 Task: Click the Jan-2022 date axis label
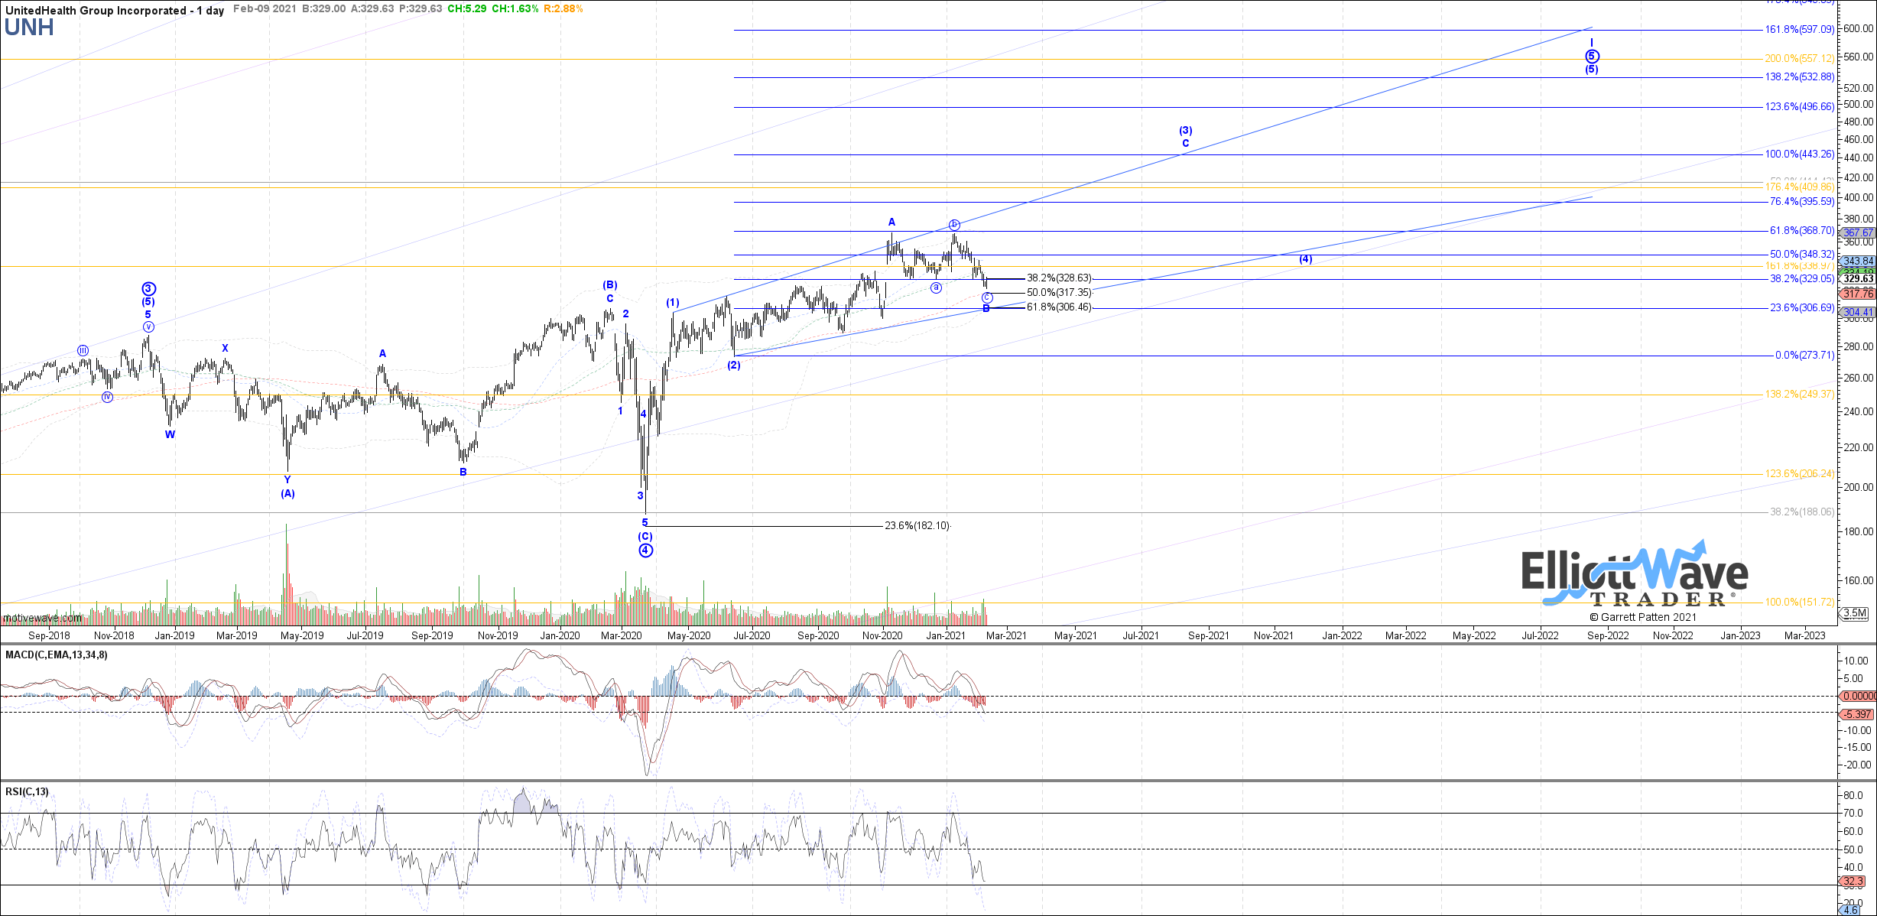(1342, 635)
